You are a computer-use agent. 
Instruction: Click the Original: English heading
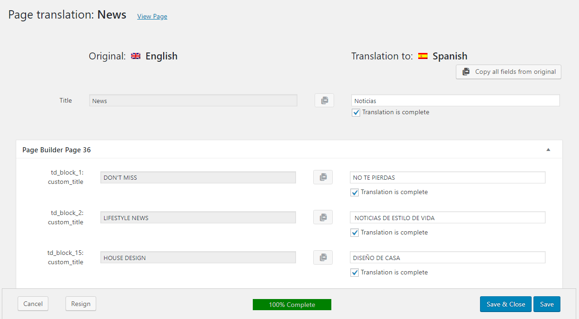133,56
